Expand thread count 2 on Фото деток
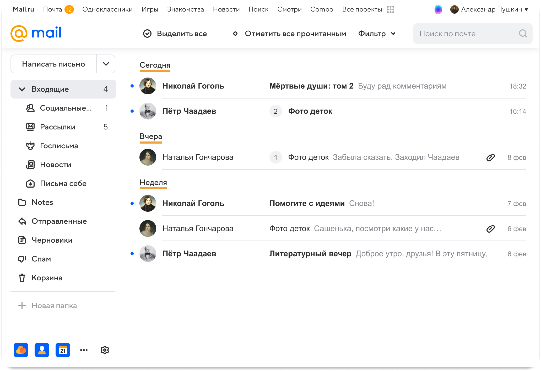 [x=276, y=111]
